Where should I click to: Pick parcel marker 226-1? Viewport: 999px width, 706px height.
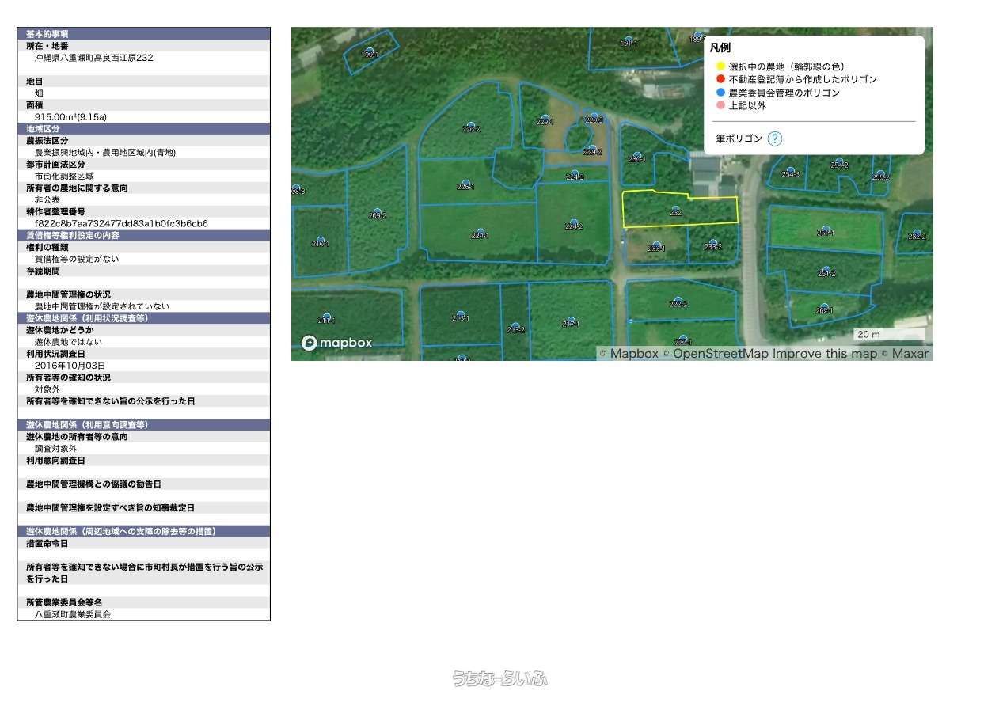pos(465,184)
